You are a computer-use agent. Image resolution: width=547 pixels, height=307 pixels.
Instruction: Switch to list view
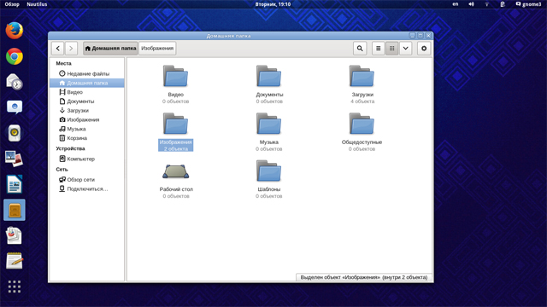click(x=378, y=49)
